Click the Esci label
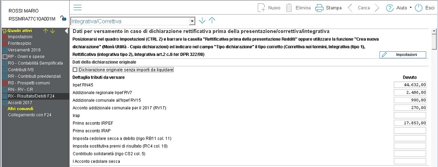The image size is (438, 167). click(x=429, y=8)
